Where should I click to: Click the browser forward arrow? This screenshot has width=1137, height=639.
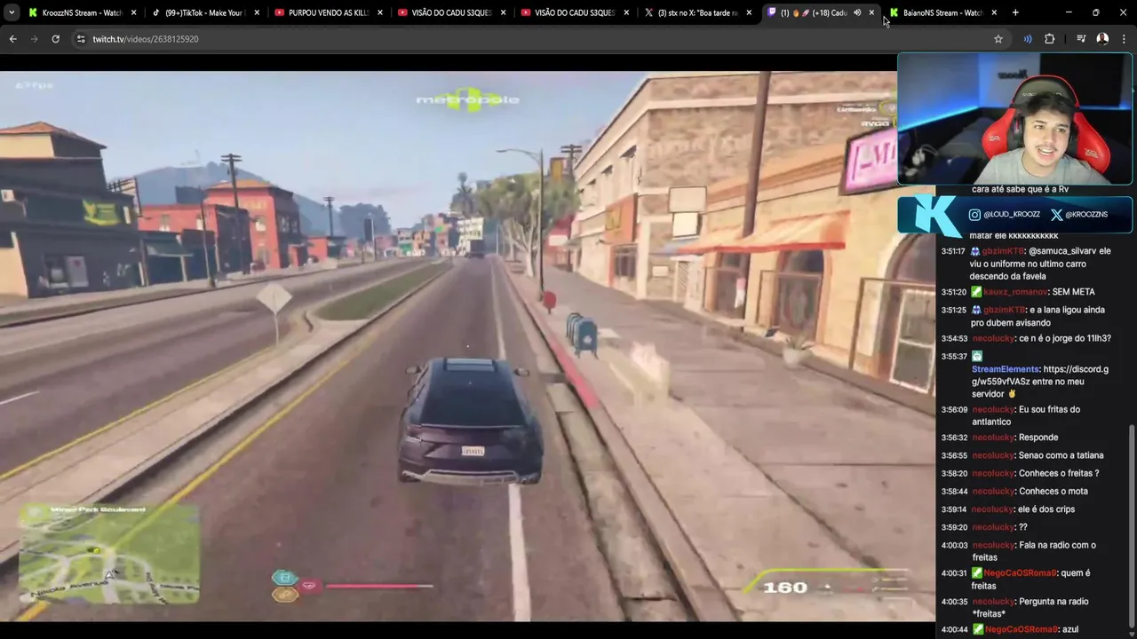click(x=34, y=39)
